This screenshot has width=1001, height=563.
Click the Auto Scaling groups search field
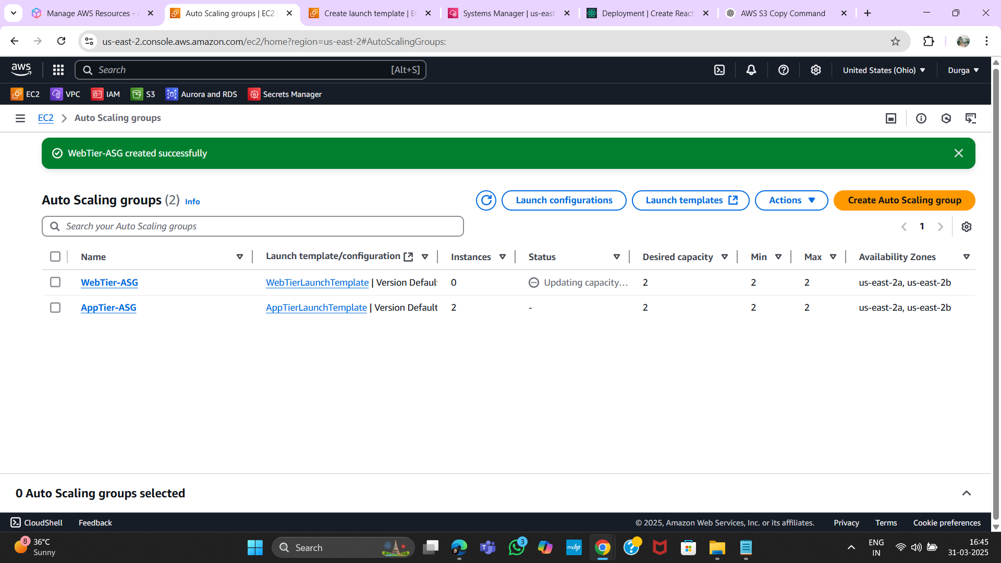pyautogui.click(x=253, y=226)
